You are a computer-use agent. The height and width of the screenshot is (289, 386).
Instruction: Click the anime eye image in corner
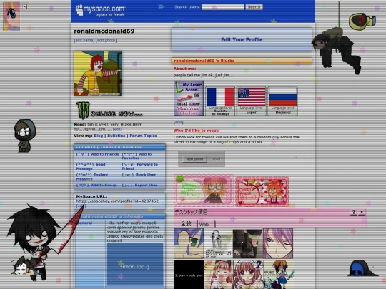11,16
